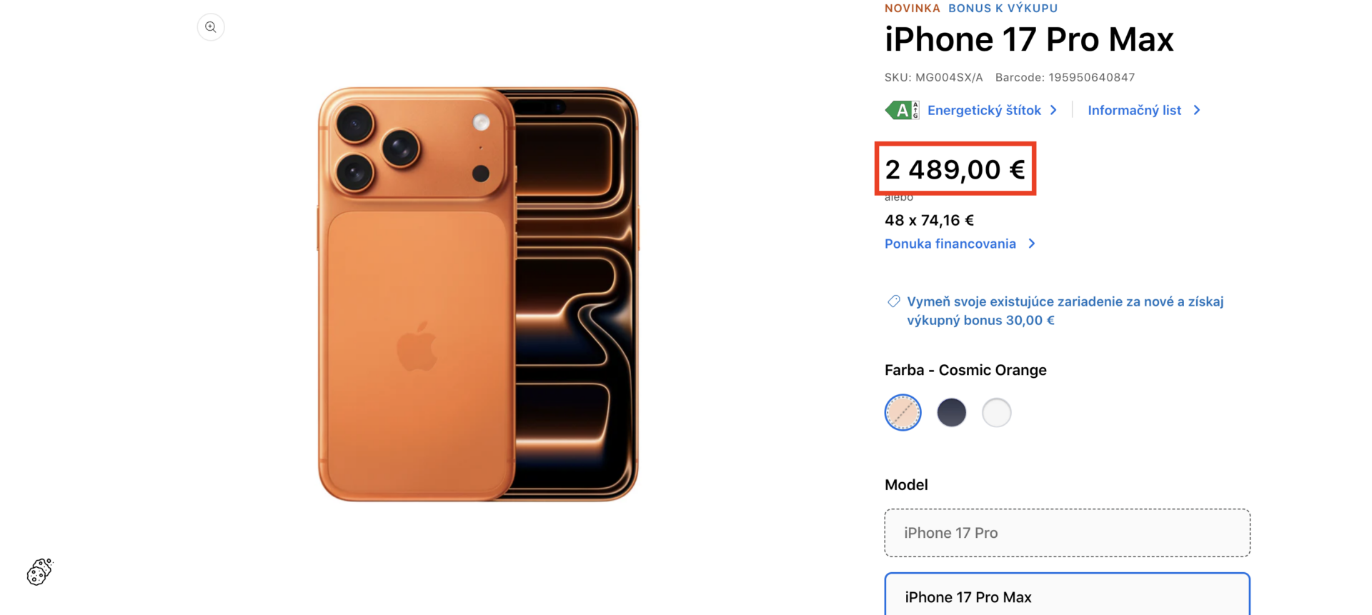
Task: Select the silver color option
Action: coord(997,412)
